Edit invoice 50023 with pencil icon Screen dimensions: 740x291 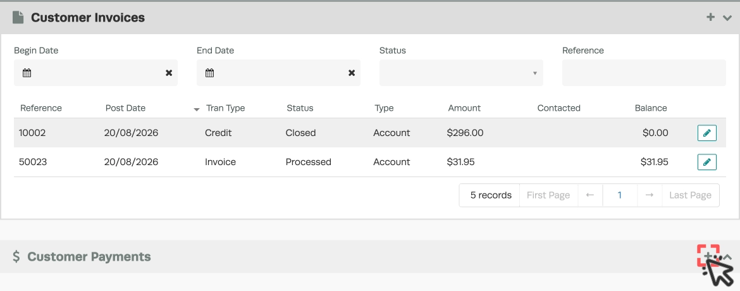707,162
